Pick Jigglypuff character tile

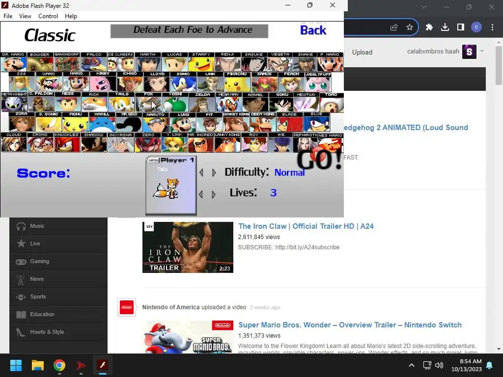click(x=318, y=82)
